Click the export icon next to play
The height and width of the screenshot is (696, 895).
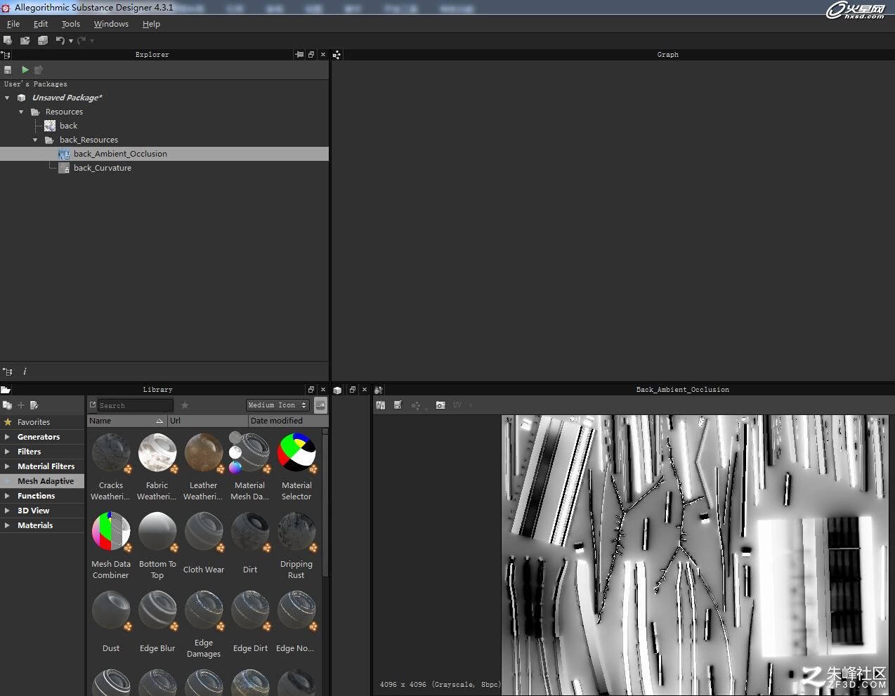(x=39, y=70)
